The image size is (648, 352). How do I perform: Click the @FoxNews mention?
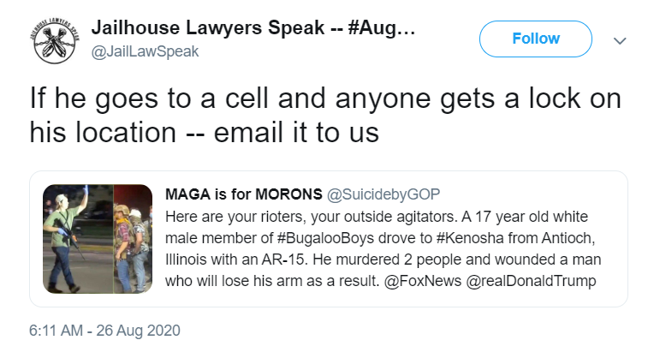tap(422, 281)
